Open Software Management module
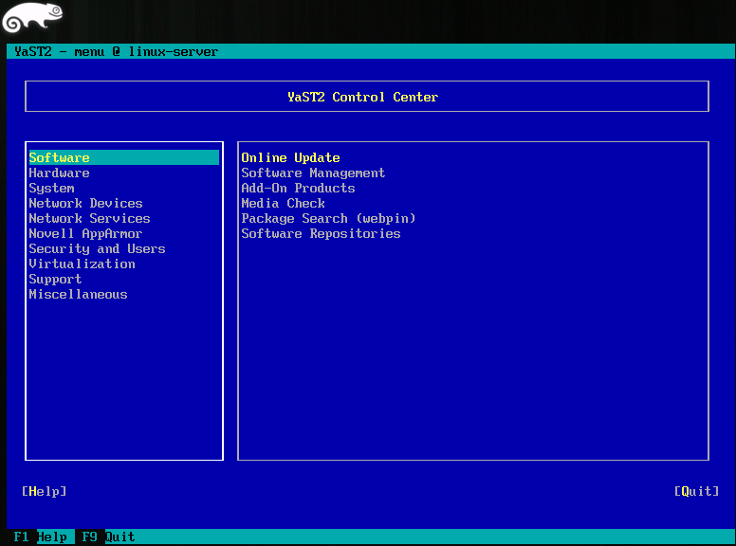 313,173
